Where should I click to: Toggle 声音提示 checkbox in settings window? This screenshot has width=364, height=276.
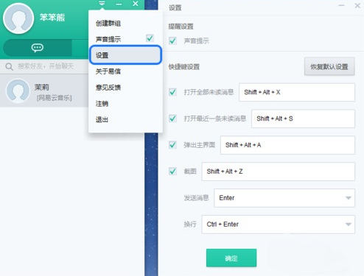point(172,40)
